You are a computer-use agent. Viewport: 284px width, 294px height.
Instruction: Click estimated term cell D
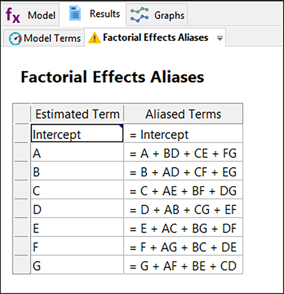(77, 209)
